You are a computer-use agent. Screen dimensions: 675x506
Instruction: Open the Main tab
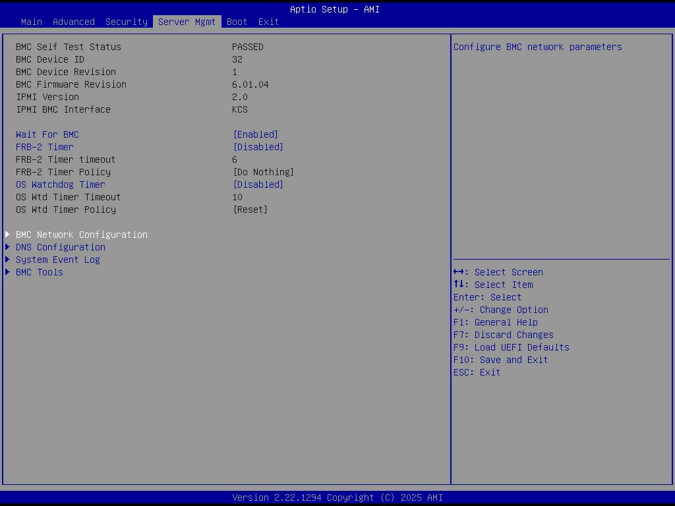[32, 22]
